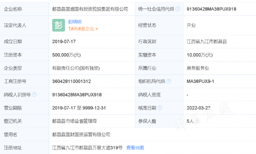The height and width of the screenshot is (154, 256).
Task: Click help icon next to 组织机构代码
Action: 169,81
